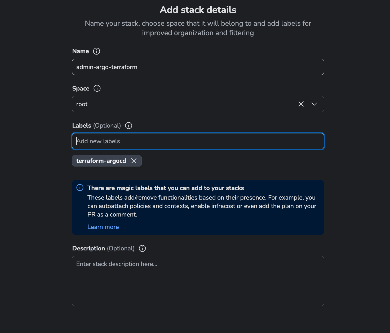Click into the stack description text area
Viewport: 390px width, 333px height.
[x=198, y=281]
